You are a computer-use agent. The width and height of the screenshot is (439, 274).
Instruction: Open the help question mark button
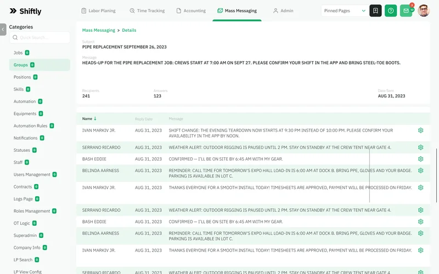tap(391, 10)
